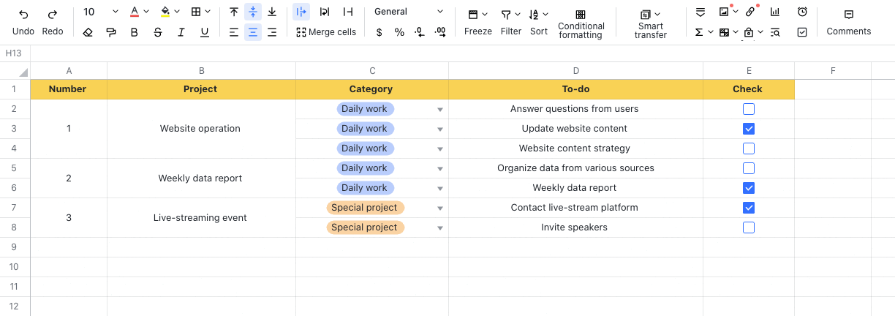Open the reminder alarm clock icon

(802, 12)
